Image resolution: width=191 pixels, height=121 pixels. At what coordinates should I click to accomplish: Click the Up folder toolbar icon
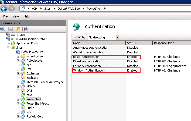click(18, 29)
